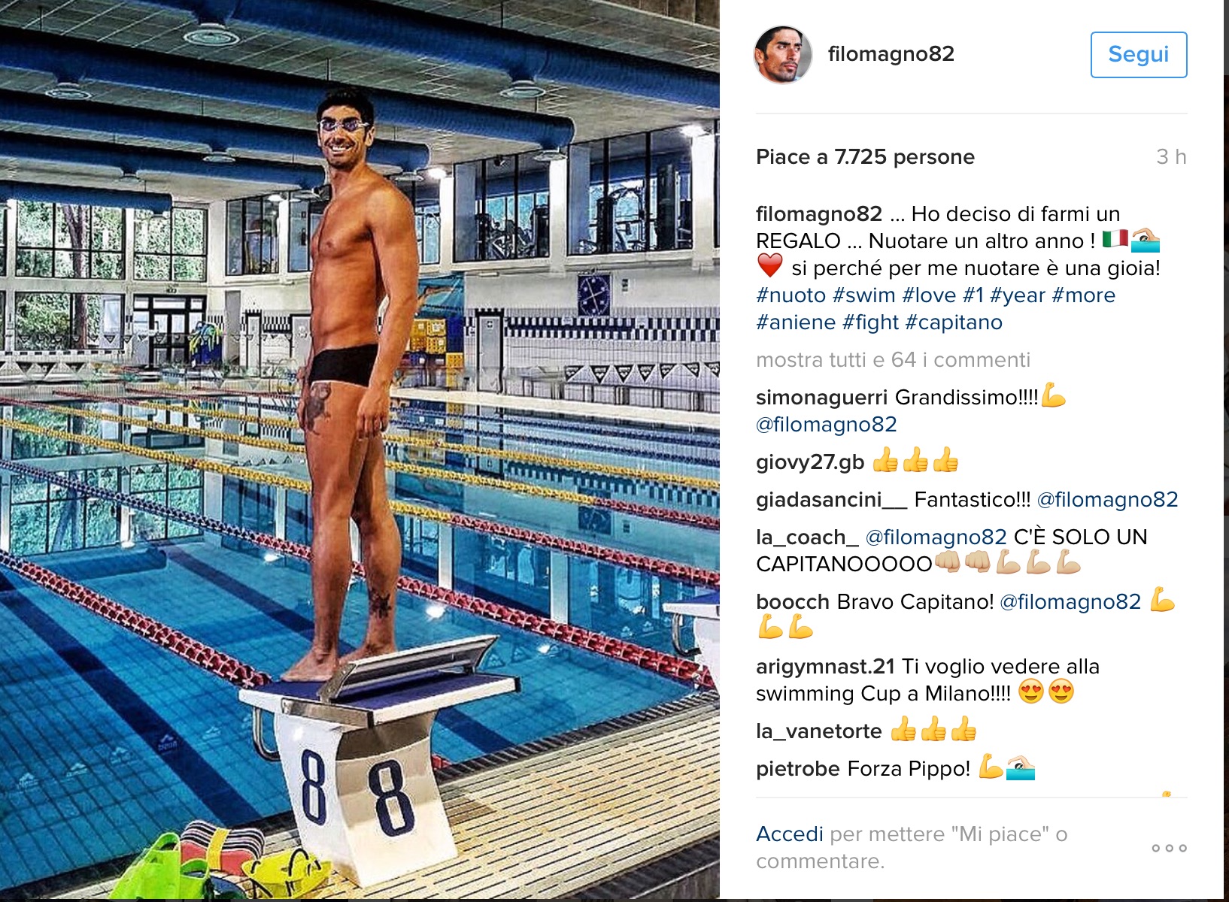The width and height of the screenshot is (1229, 902).
Task: Open the @filomagno82 mention in giadasancini__ comment
Action: click(x=1107, y=500)
